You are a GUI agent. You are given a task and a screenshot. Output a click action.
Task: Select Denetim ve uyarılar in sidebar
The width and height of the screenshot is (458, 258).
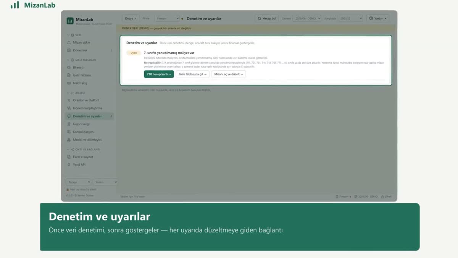[90, 116]
